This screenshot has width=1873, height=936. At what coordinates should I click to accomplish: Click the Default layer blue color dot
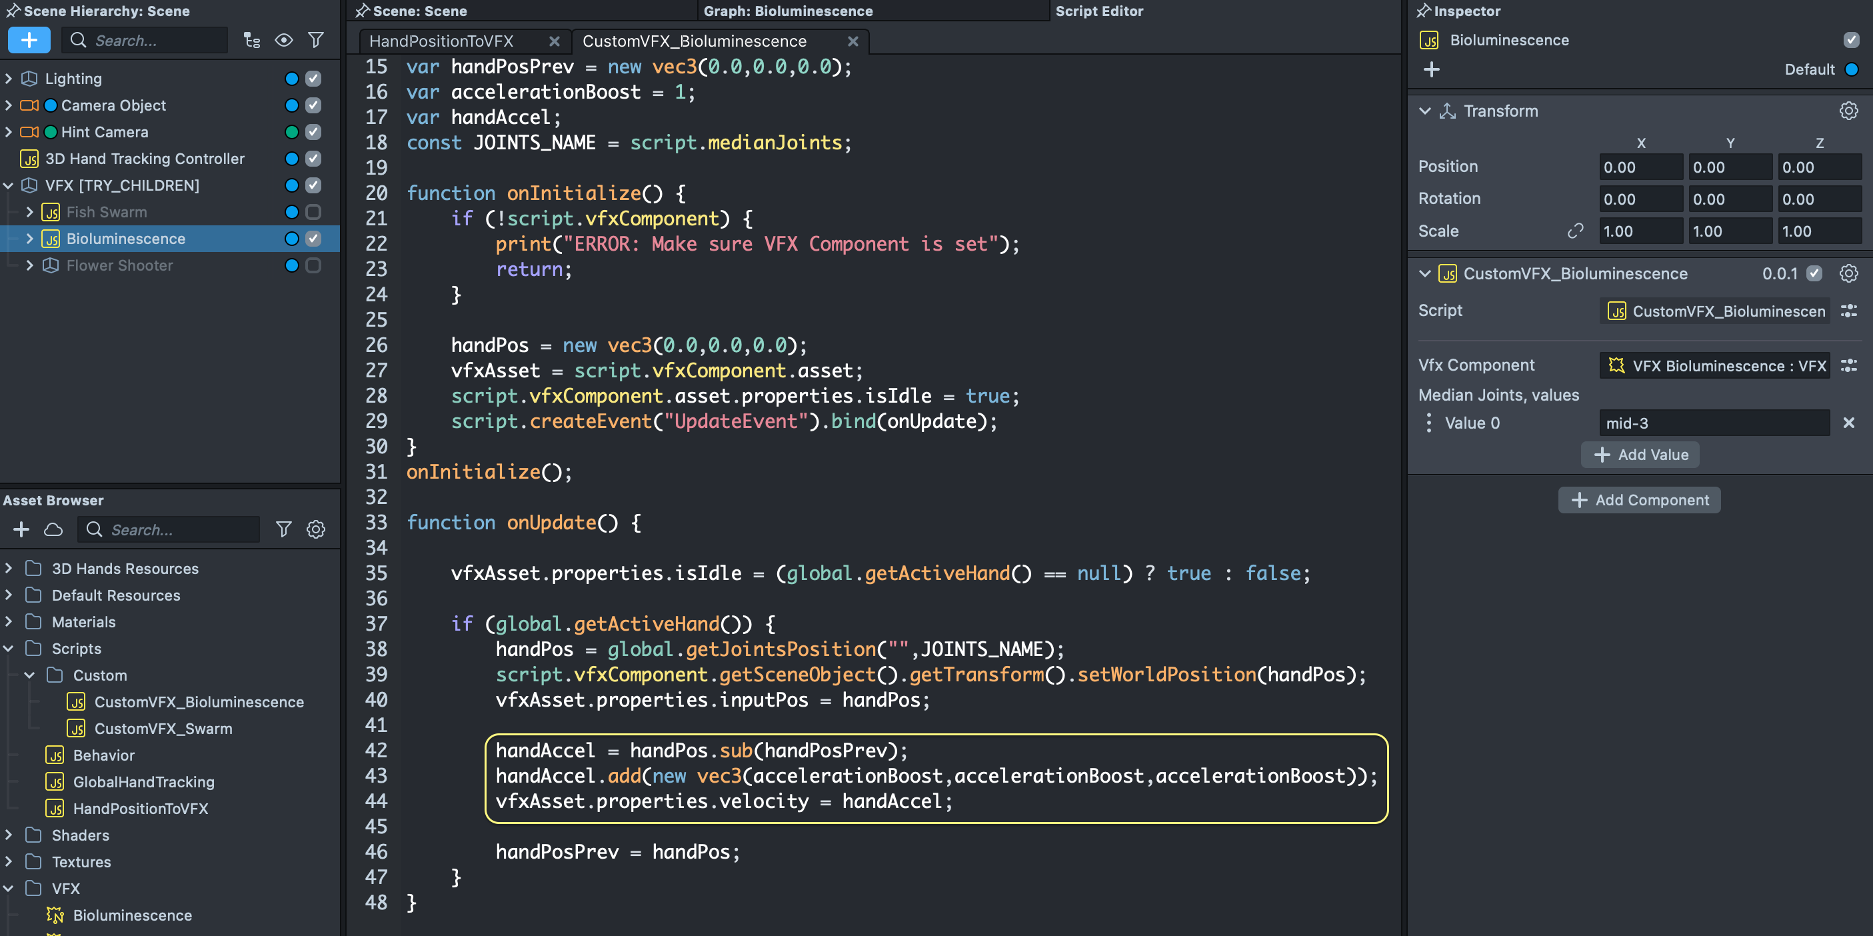pyautogui.click(x=1851, y=70)
